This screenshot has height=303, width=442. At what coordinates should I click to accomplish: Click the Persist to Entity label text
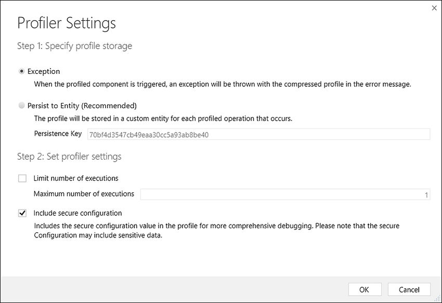pyautogui.click(x=82, y=106)
